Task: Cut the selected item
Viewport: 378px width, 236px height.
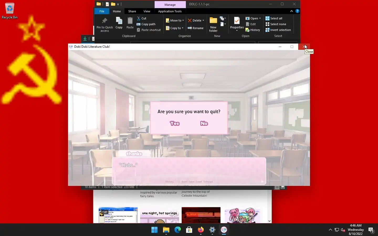Action: coord(141,18)
